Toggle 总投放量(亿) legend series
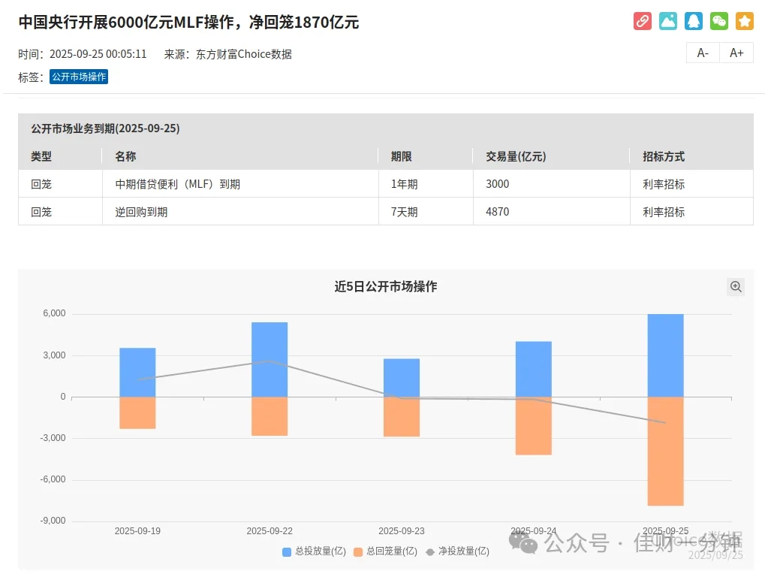 pyautogui.click(x=315, y=551)
